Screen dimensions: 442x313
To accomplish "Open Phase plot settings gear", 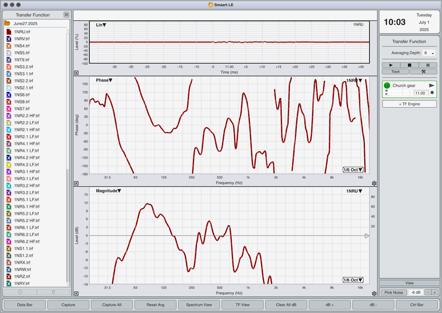I will (374, 183).
